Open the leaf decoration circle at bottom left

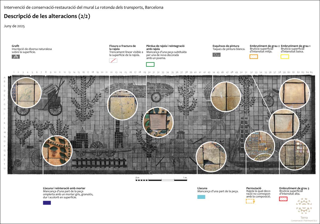click(x=57, y=151)
